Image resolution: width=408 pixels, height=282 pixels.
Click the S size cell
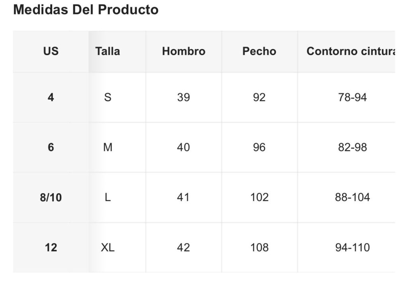[x=108, y=97]
